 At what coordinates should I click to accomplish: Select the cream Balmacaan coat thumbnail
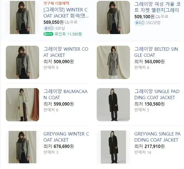22,105
